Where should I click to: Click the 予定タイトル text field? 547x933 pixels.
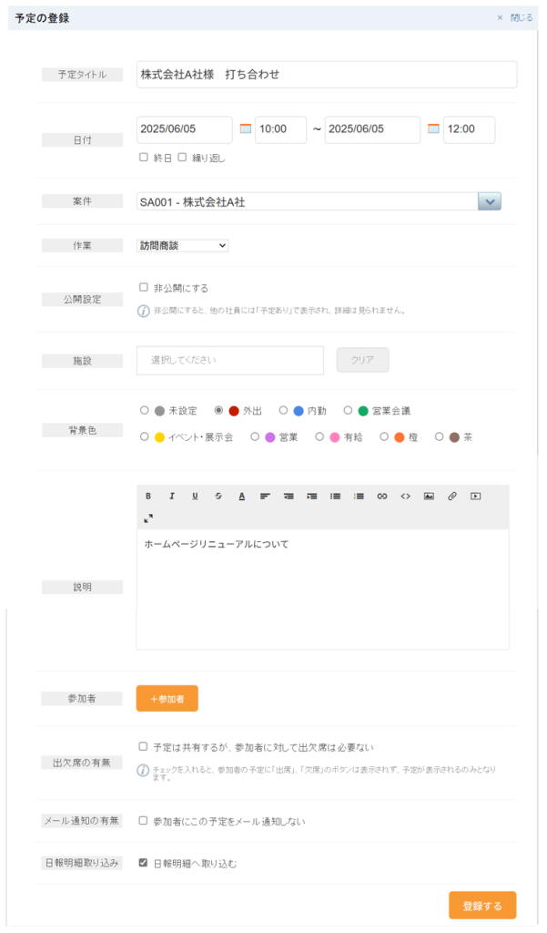(327, 75)
